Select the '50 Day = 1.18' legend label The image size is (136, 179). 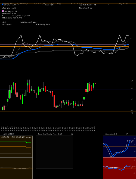(x=10, y=8)
